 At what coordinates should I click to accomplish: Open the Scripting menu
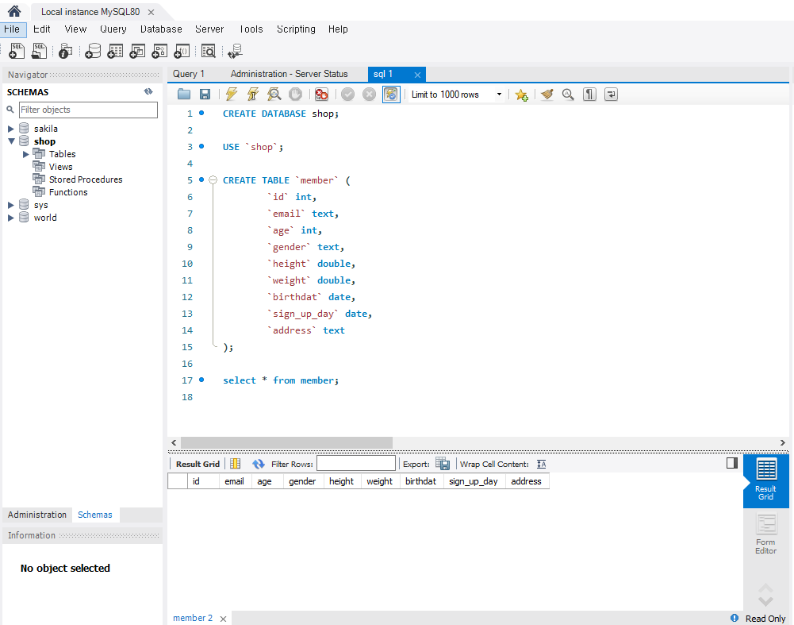296,29
